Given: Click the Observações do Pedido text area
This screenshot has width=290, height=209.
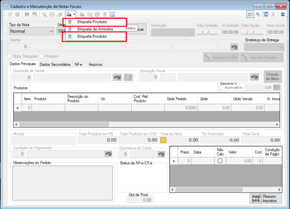Looking at the screenshot, I should tap(62, 183).
